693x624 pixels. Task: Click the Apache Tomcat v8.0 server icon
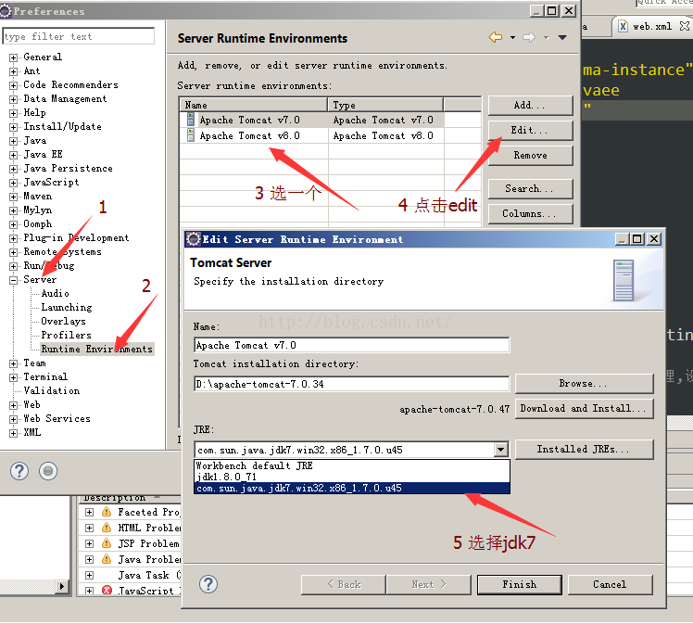coord(191,134)
